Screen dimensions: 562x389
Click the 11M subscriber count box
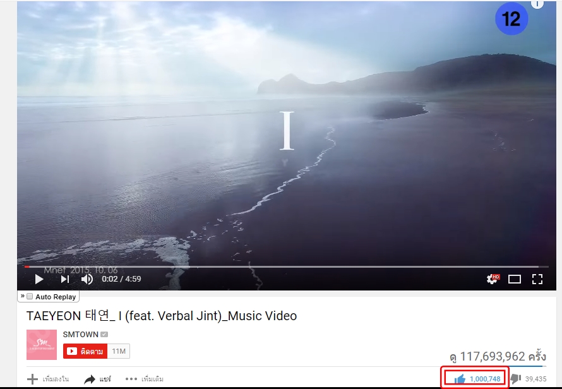tap(119, 351)
